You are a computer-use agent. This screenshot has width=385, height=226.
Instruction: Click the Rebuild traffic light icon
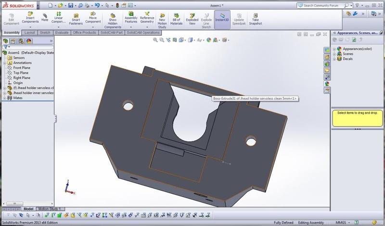(117, 5)
